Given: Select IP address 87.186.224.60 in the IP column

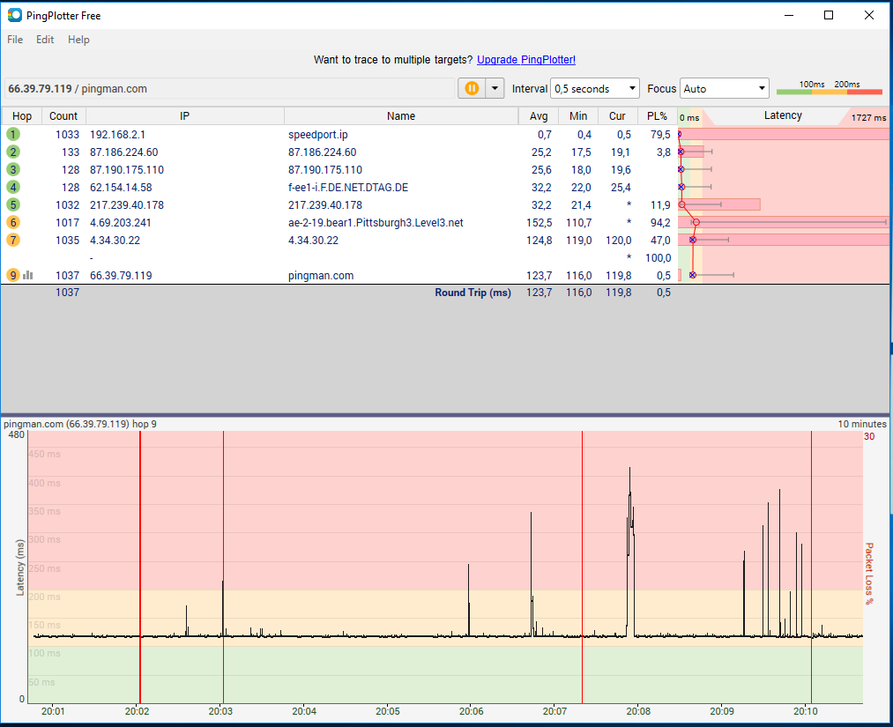Looking at the screenshot, I should [x=124, y=152].
